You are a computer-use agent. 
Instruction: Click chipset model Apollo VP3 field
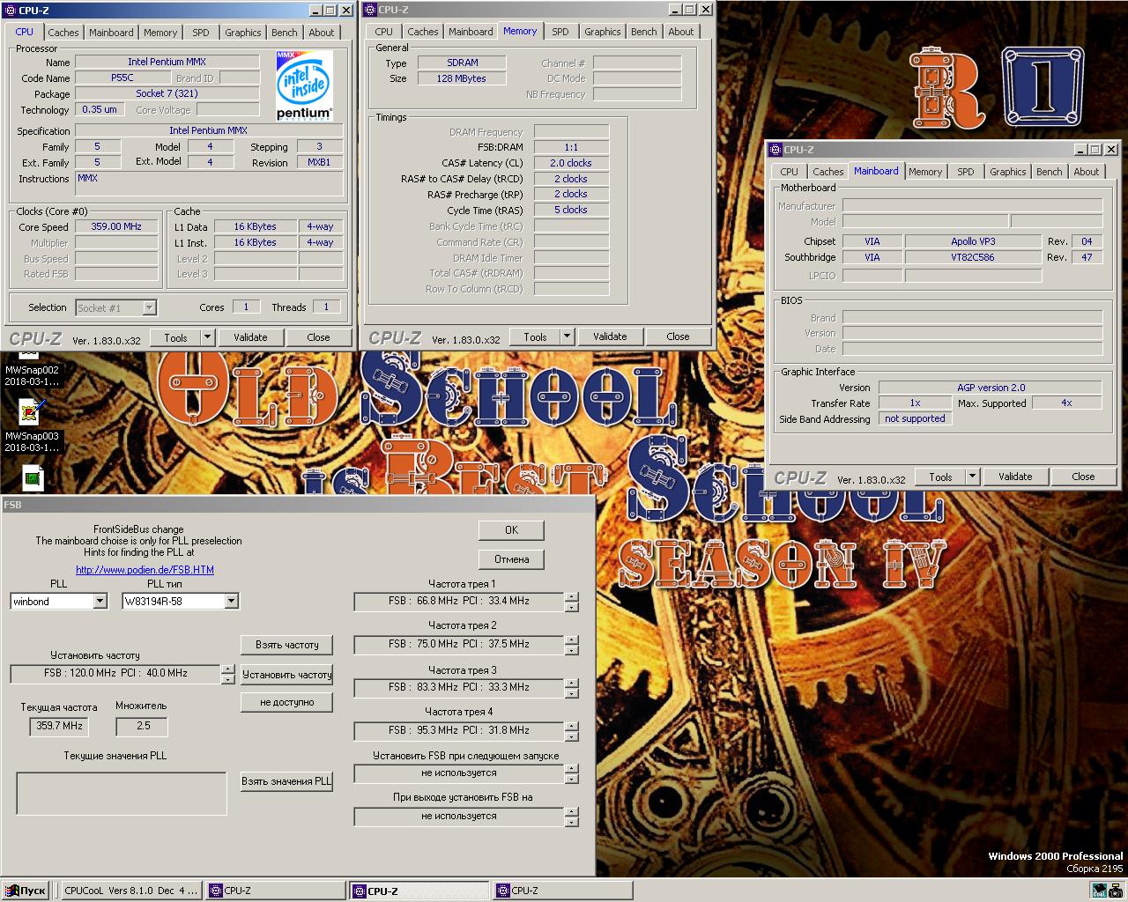pos(973,241)
